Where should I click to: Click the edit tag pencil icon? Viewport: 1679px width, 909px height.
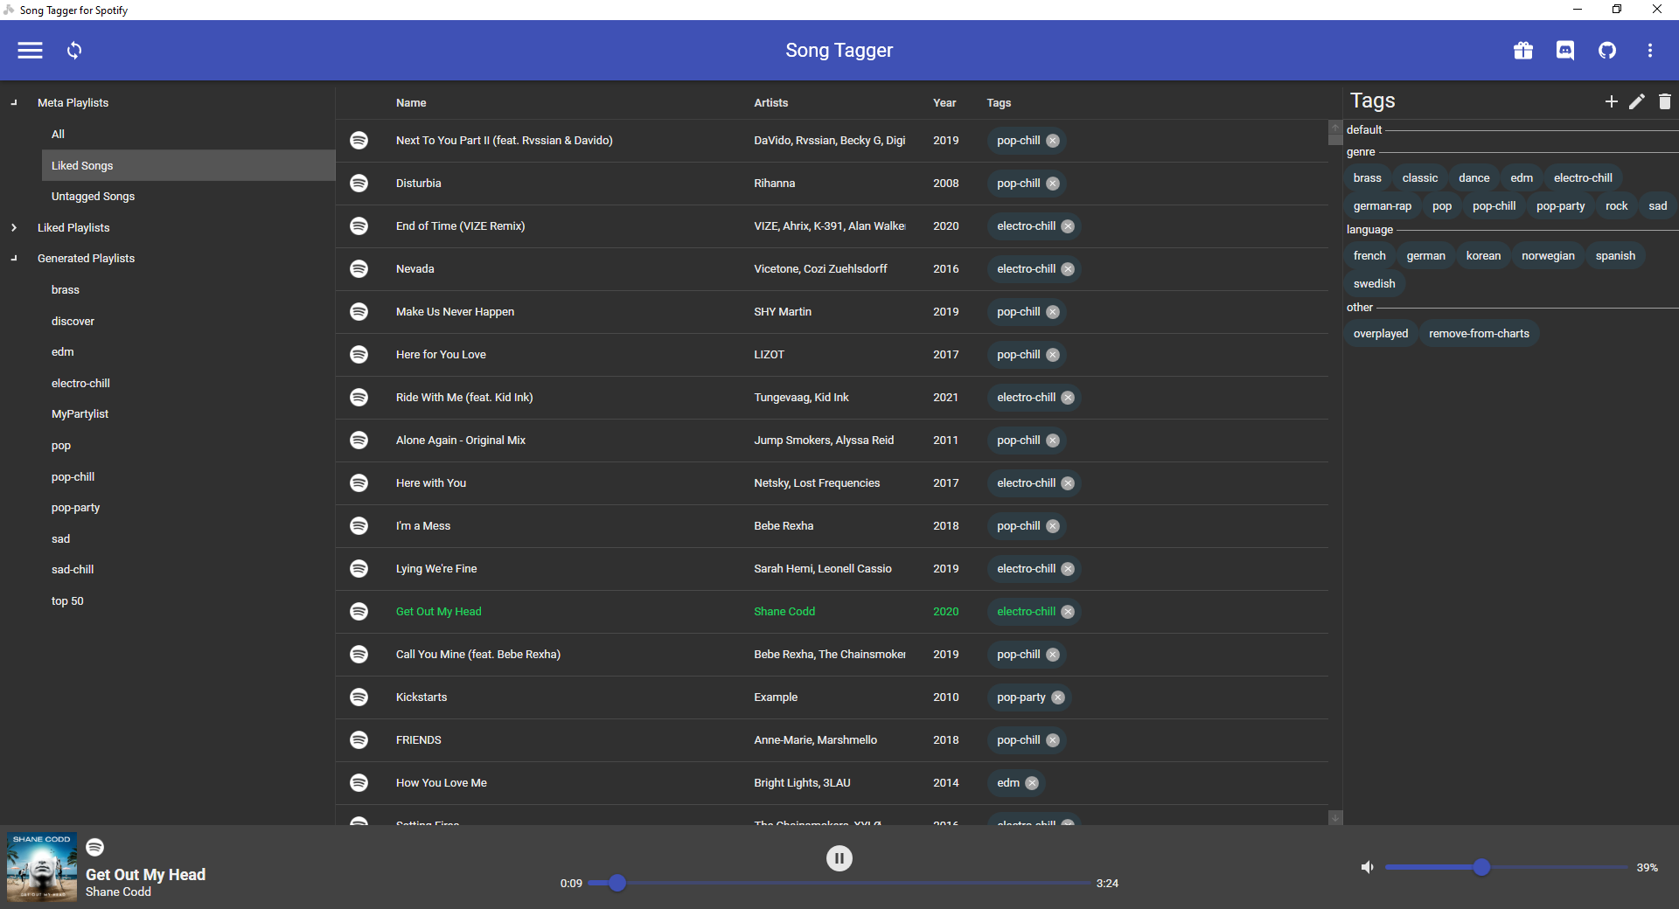(1637, 101)
